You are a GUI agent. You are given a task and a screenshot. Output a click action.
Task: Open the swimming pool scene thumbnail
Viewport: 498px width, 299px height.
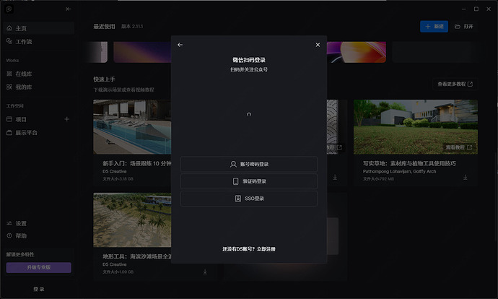(132, 127)
